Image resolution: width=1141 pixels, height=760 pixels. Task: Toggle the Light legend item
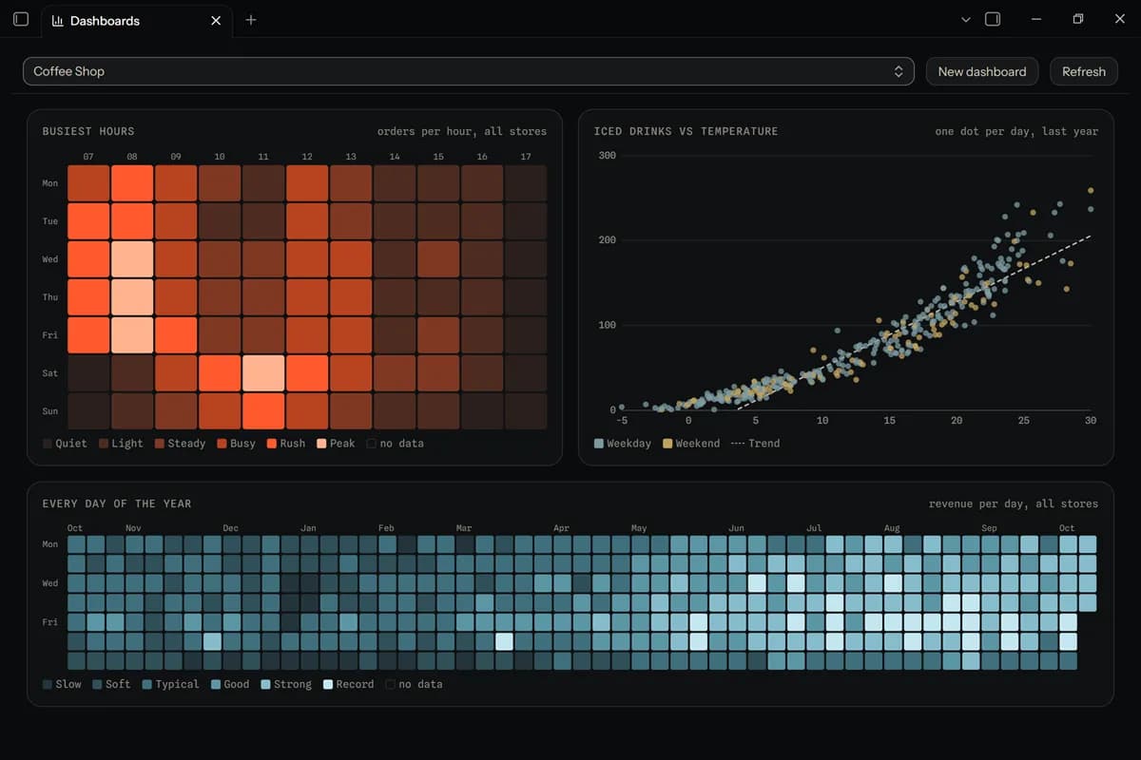[121, 444]
